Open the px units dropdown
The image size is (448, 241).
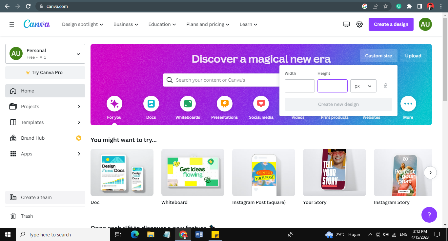coord(363,86)
